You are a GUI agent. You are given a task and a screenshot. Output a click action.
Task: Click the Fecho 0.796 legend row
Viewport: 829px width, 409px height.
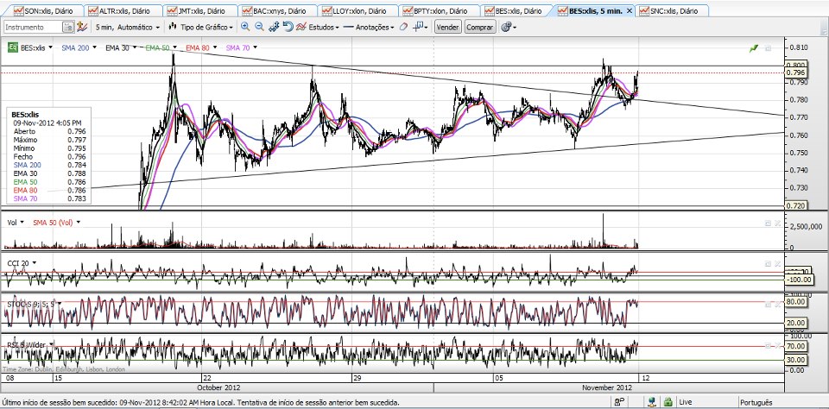point(50,157)
